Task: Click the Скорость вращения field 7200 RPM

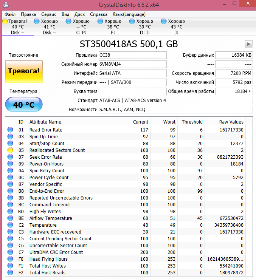Action: pyautogui.click(x=234, y=73)
